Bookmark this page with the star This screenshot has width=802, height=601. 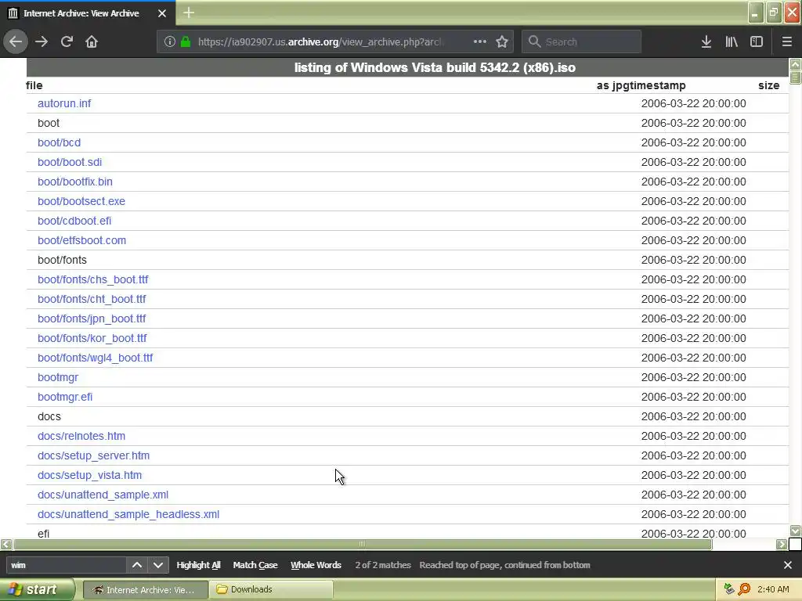tap(502, 41)
